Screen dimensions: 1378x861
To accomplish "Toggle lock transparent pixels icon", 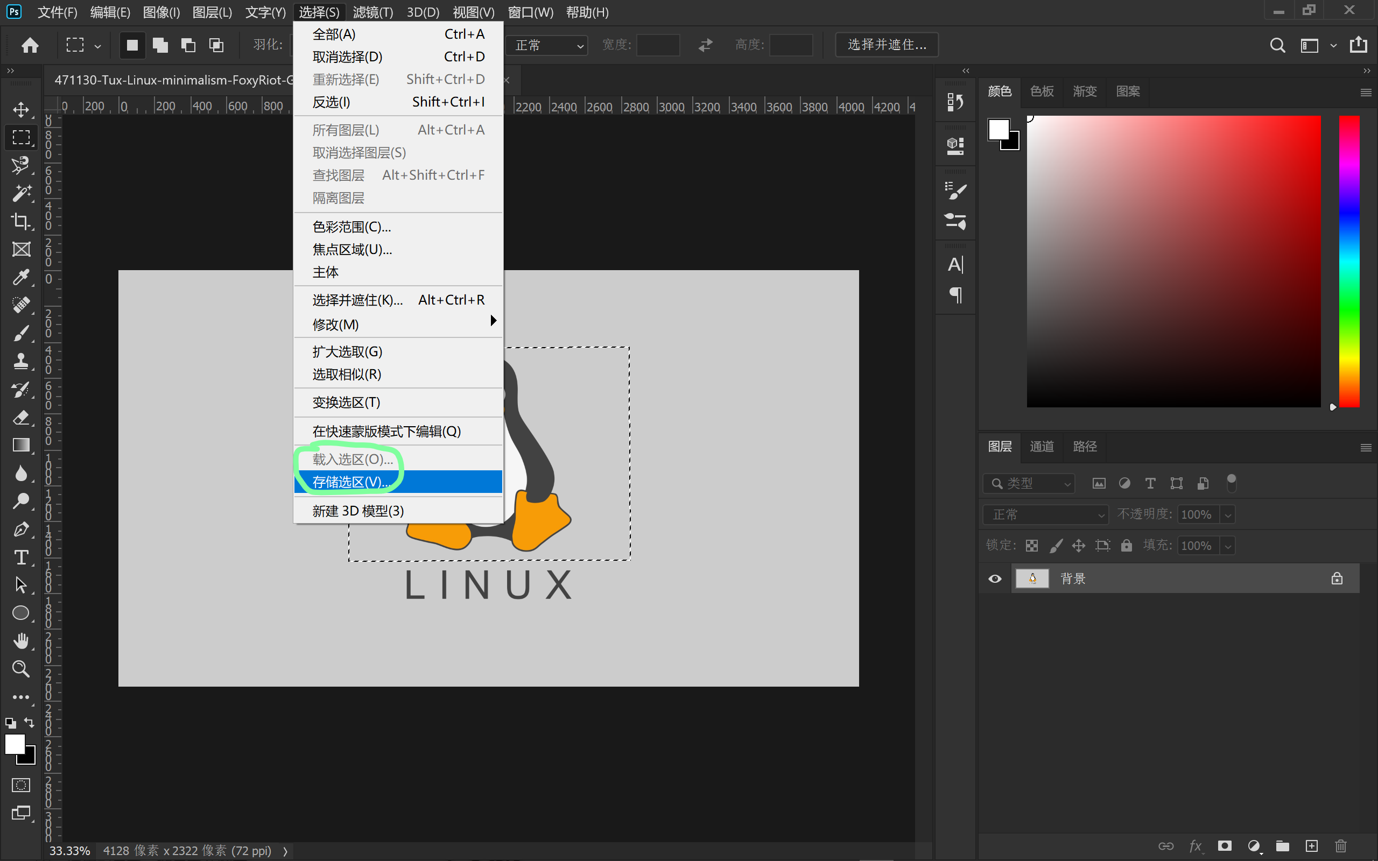I will [x=1032, y=546].
